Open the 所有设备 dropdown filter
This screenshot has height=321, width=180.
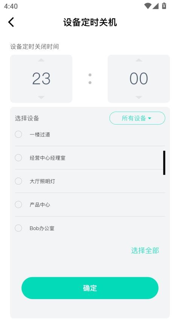(x=137, y=118)
